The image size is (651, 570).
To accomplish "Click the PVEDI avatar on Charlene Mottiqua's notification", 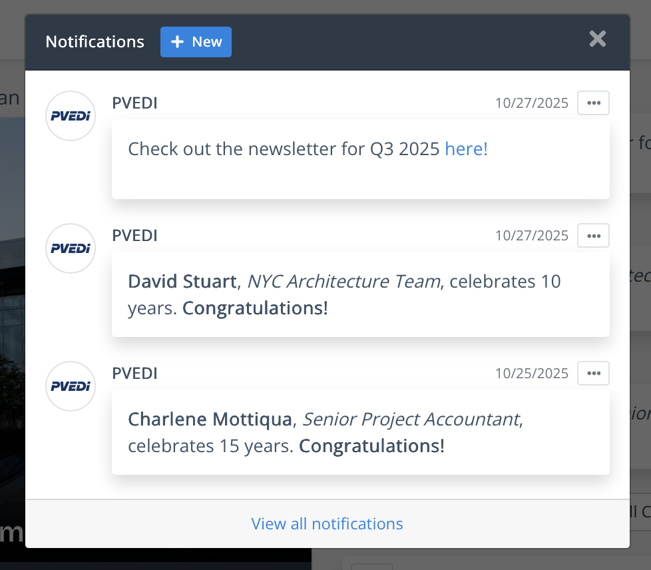I will click(71, 386).
